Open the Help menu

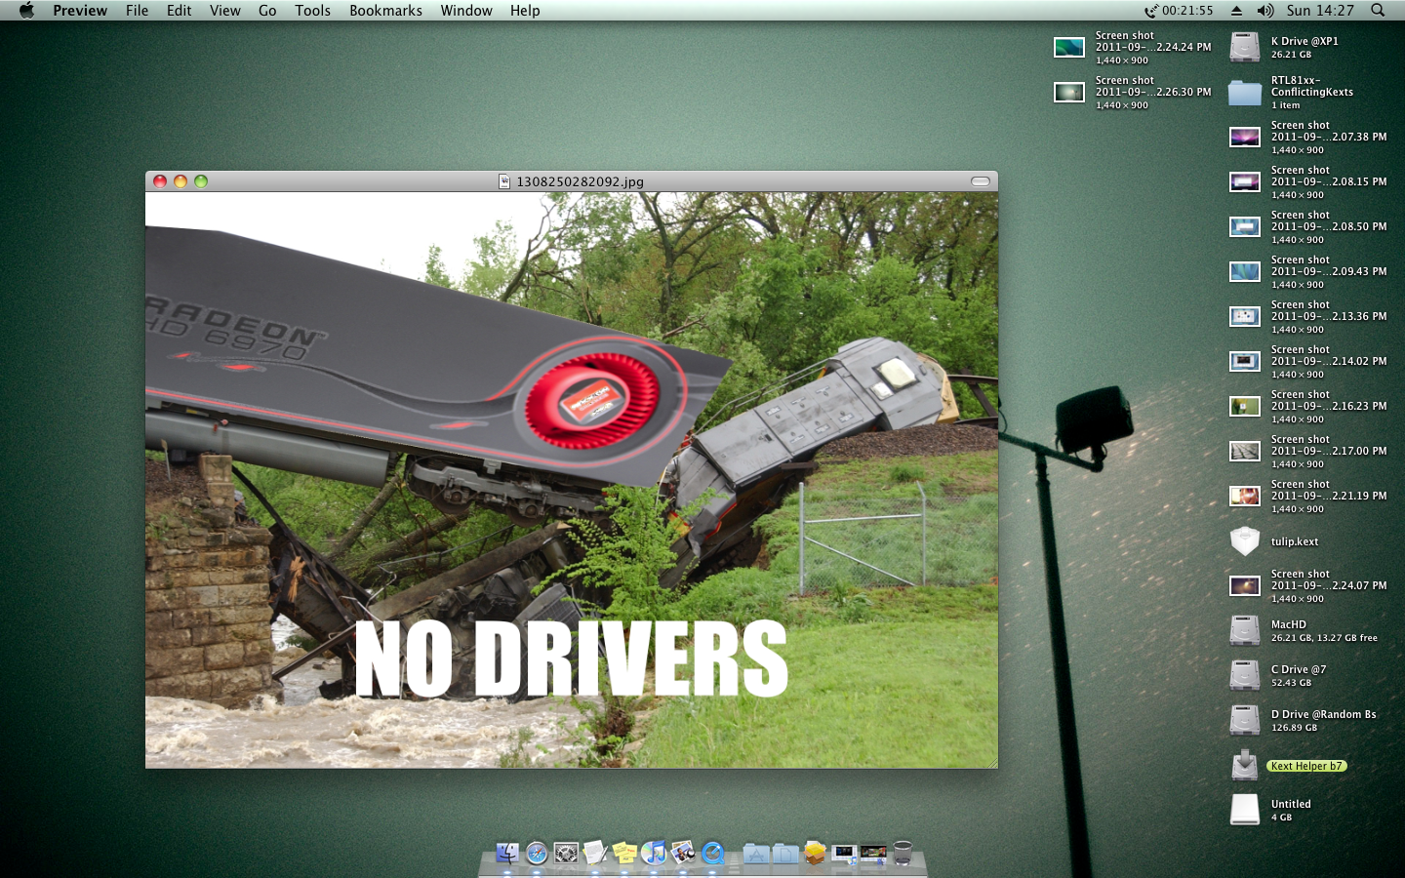(525, 10)
